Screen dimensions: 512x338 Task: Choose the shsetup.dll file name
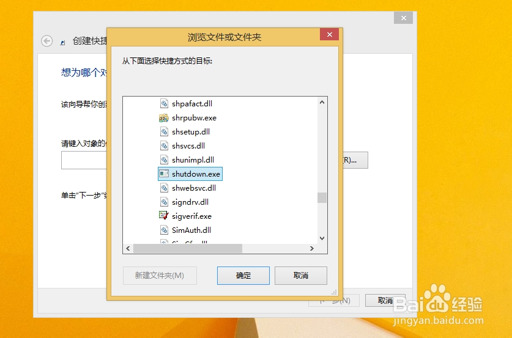point(191,132)
